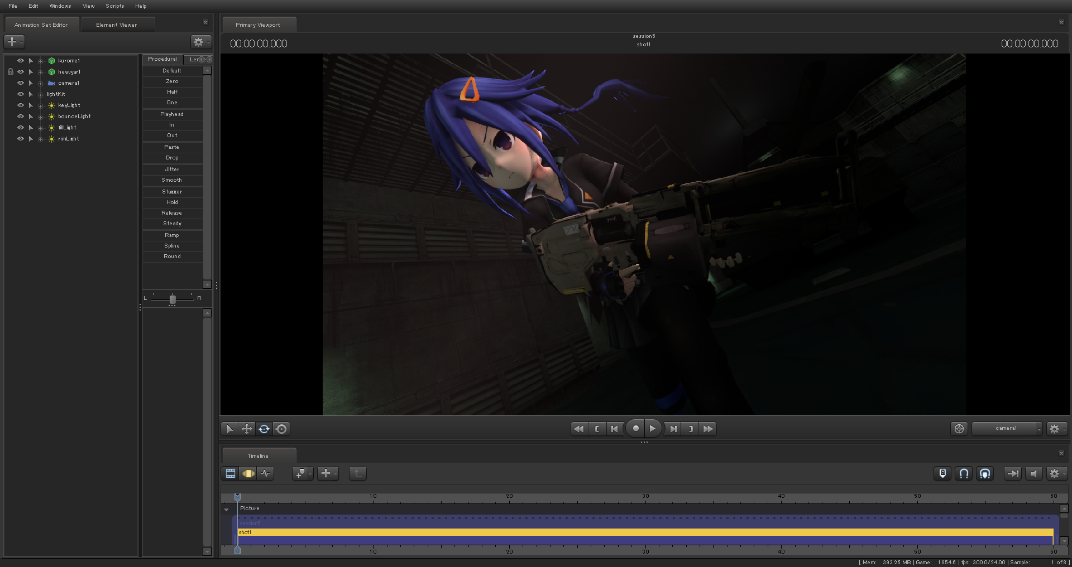Viewport: 1072px width, 567px height.
Task: Choose the move manipulator tool
Action: coord(247,429)
